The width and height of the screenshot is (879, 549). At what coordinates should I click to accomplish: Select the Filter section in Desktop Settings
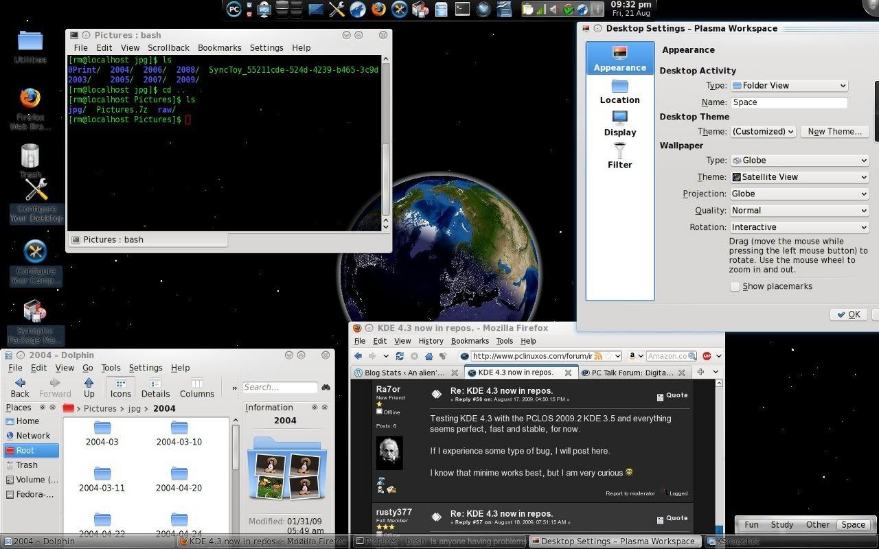pos(620,156)
